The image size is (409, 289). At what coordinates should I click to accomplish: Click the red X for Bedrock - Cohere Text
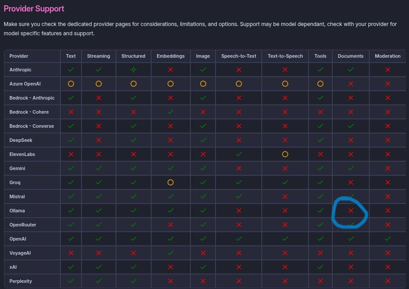point(71,112)
